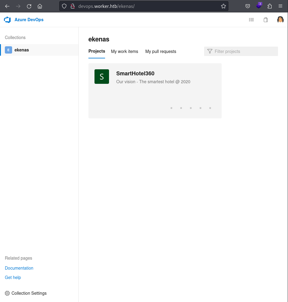Click the Related pages label
288x302 pixels.
pyautogui.click(x=18, y=258)
